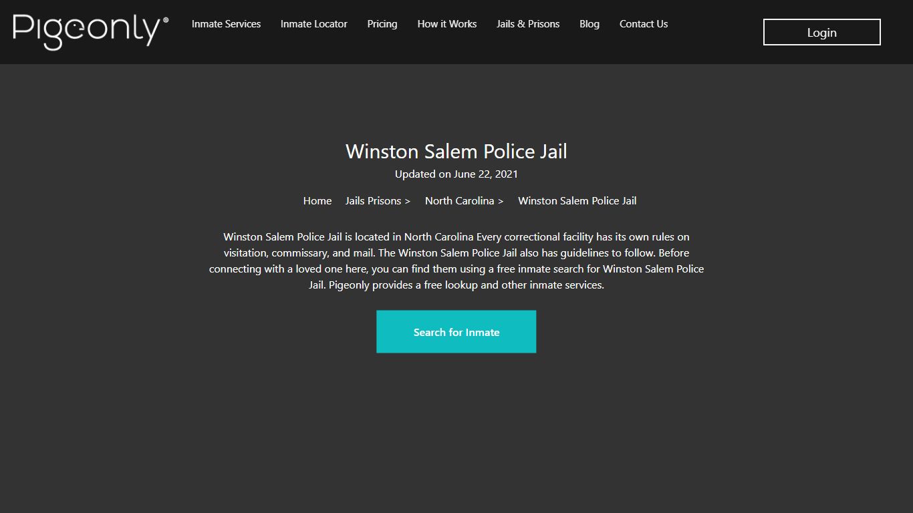The width and height of the screenshot is (913, 513).
Task: Click the Pigeonly logo
Action: pos(90,31)
